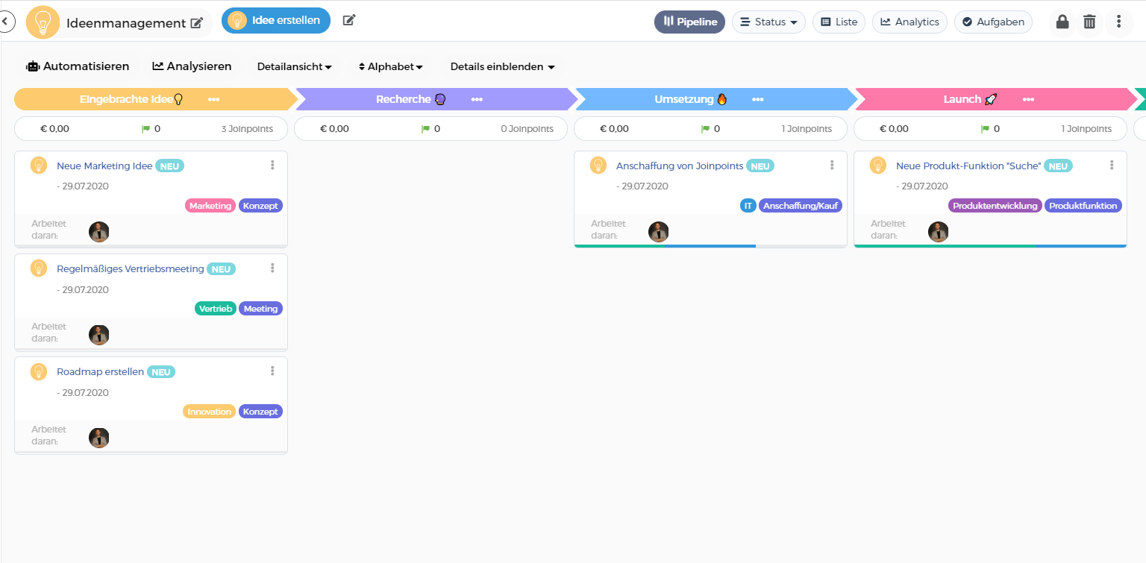The width and height of the screenshot is (1146, 563).
Task: Click lightbulb icon on Neue Produkt-Funktion card
Action: pyautogui.click(x=878, y=166)
